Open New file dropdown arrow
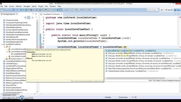This screenshot has height=102, width=181. (x=4, y=10)
